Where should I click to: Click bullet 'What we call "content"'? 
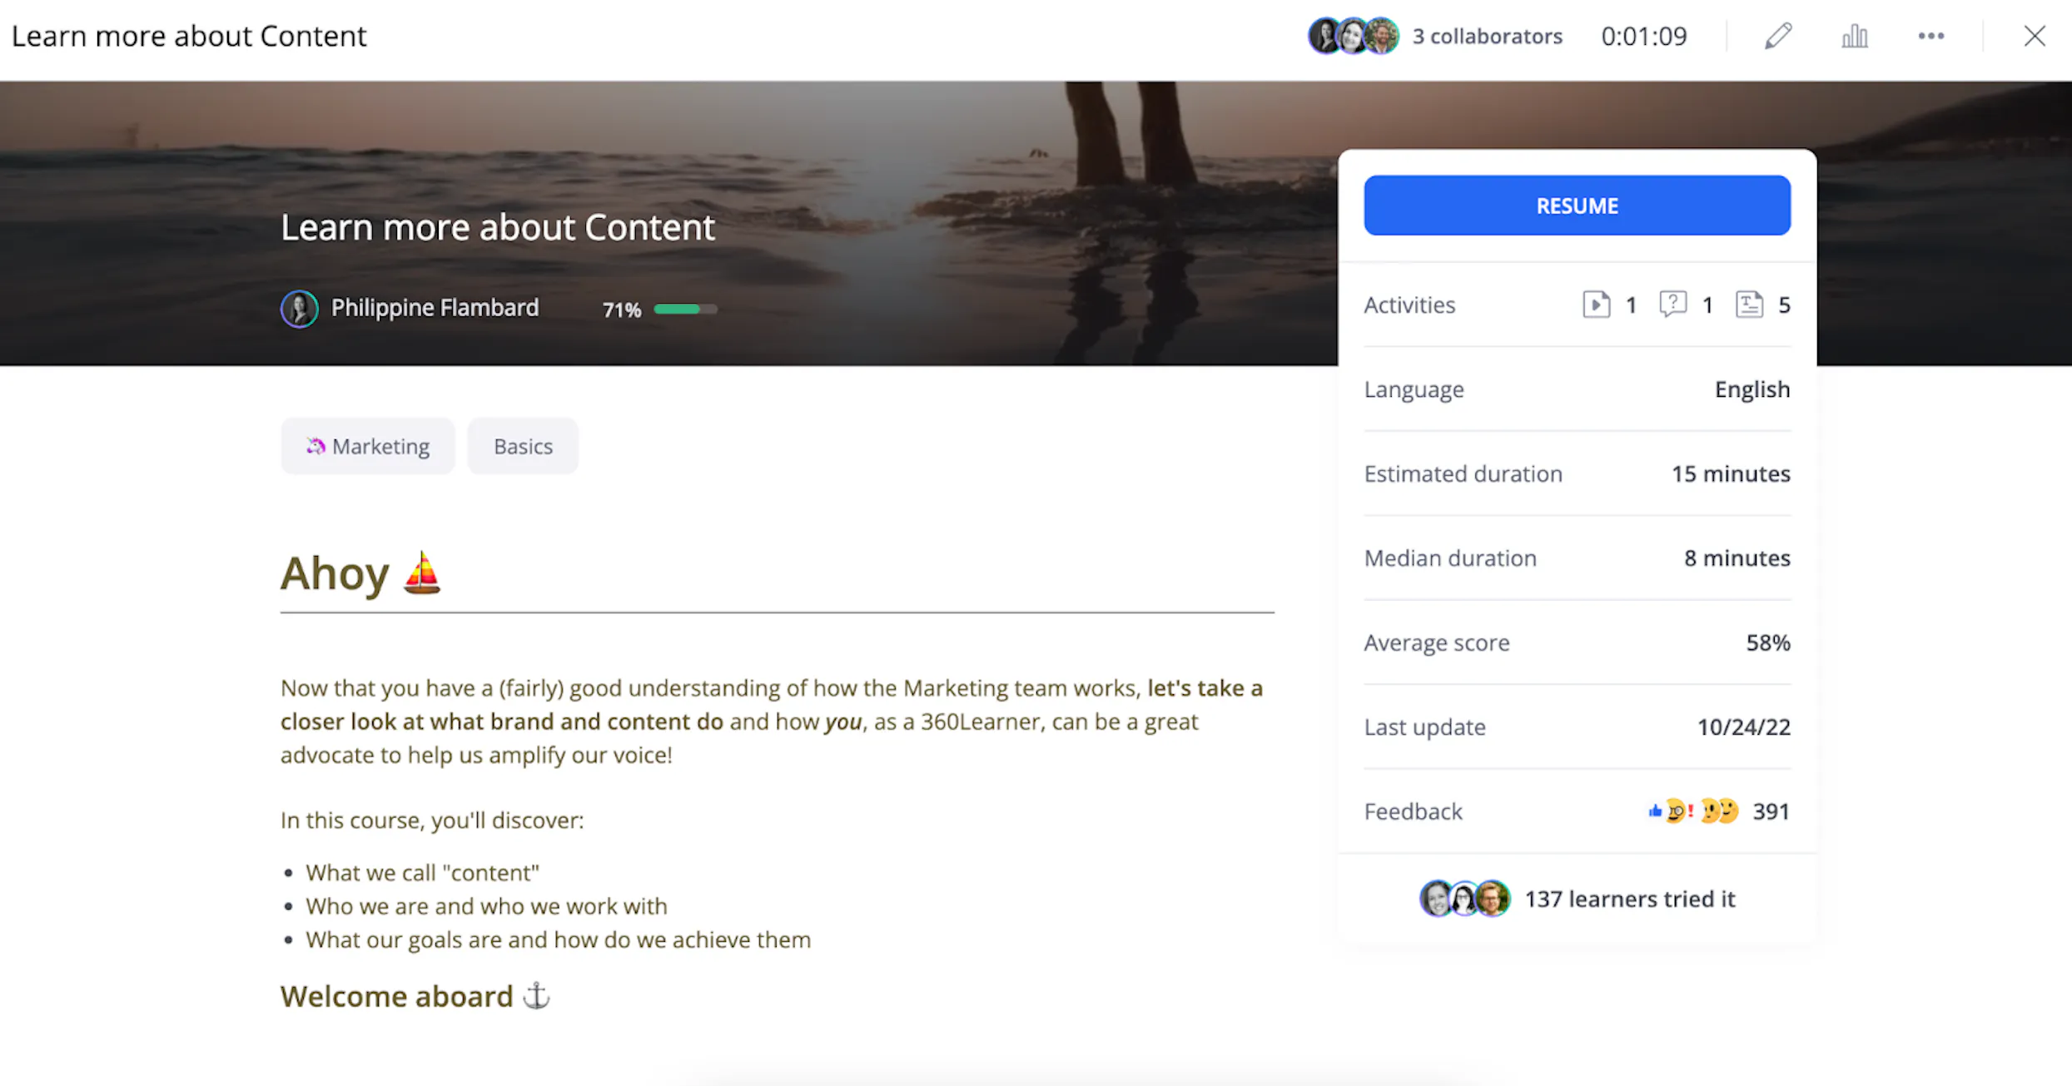pyautogui.click(x=422, y=872)
